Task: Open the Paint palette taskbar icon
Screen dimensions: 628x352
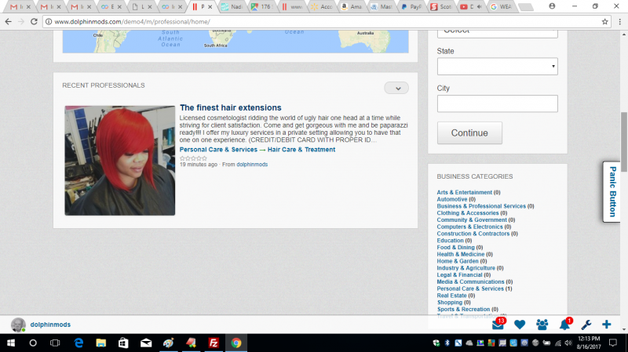Action: 168,343
